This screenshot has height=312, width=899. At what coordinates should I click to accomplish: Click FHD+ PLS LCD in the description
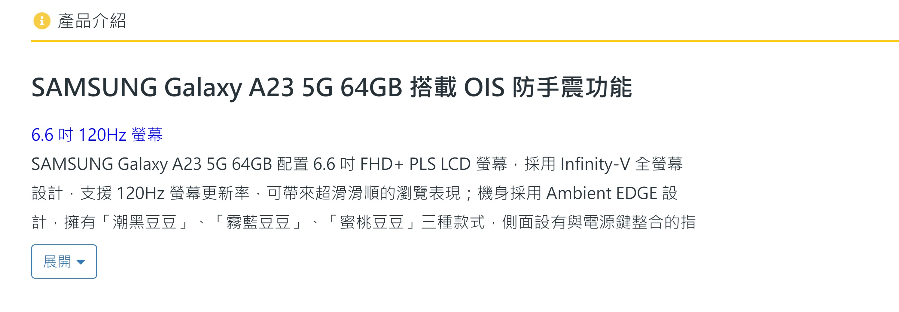pyautogui.click(x=415, y=164)
